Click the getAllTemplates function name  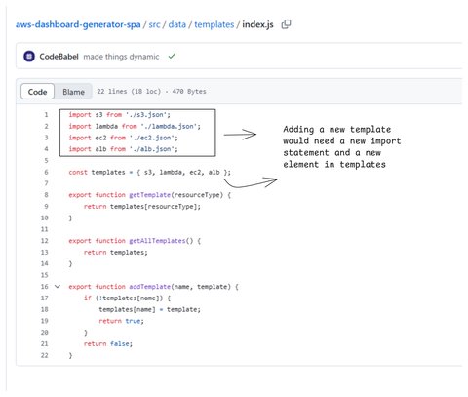click(x=157, y=241)
